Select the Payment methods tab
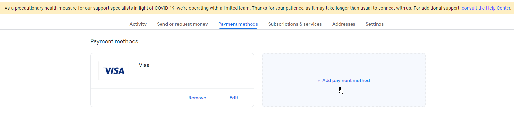The height and width of the screenshot is (125, 514). tap(238, 24)
